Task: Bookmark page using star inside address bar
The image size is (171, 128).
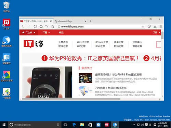Action: (143, 27)
